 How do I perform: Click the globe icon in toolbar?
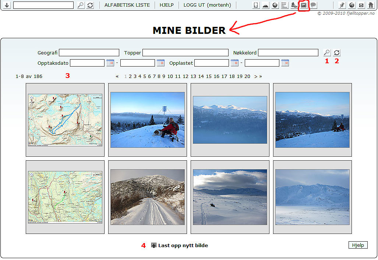352,5
